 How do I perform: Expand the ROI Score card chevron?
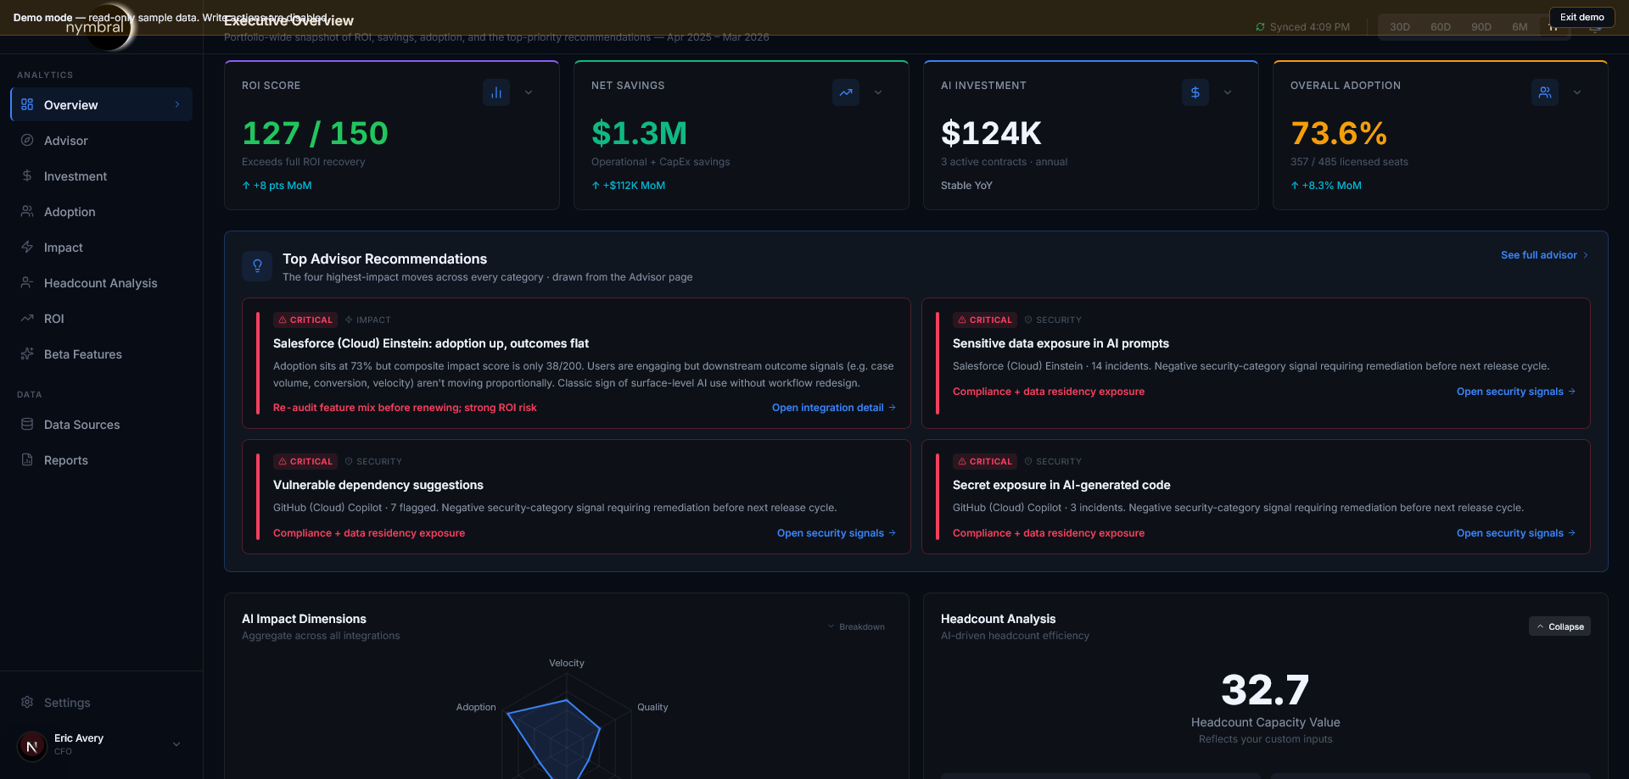tap(529, 92)
